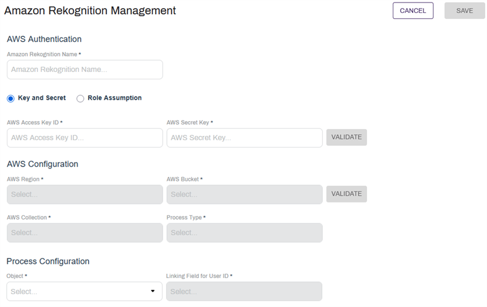Validate the AWS secret key credentials

[x=346, y=137]
